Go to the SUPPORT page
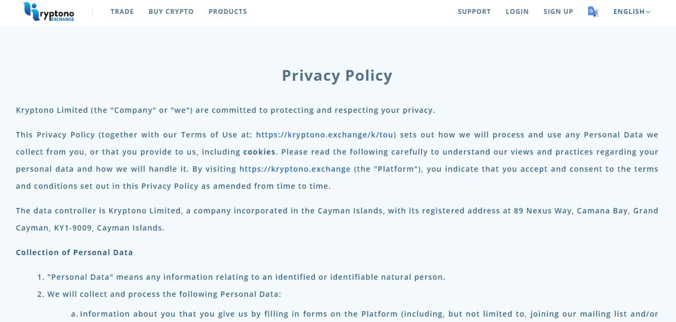The image size is (676, 322). pos(474,12)
